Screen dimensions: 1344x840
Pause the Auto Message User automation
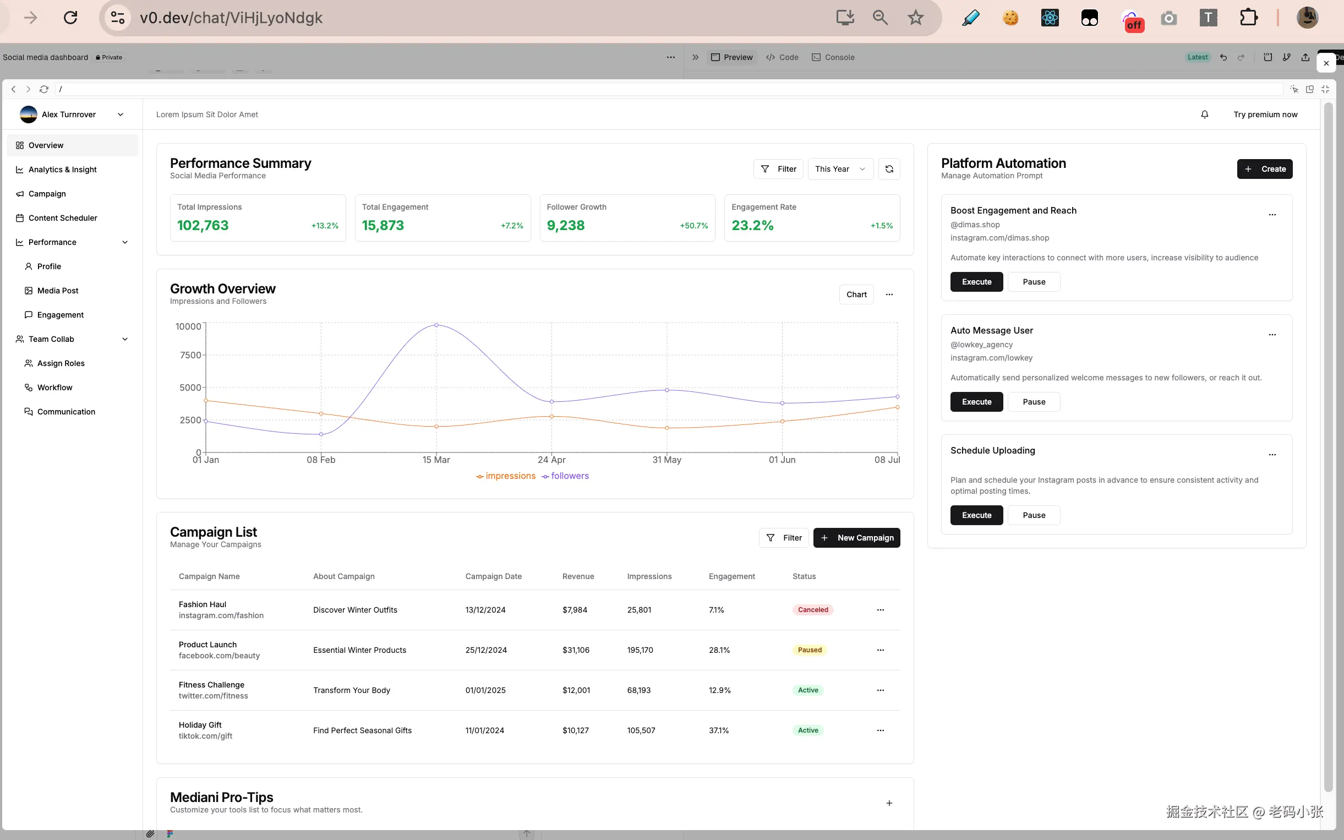point(1034,402)
